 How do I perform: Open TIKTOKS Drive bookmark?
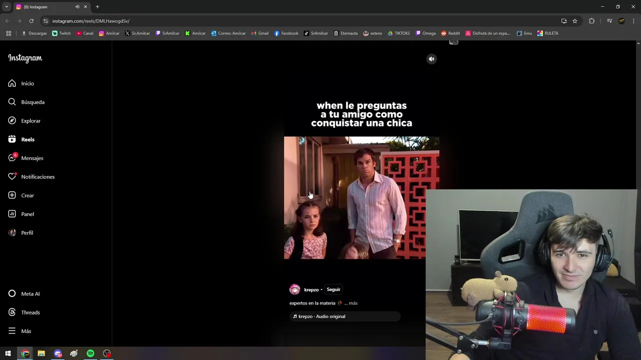[399, 33]
